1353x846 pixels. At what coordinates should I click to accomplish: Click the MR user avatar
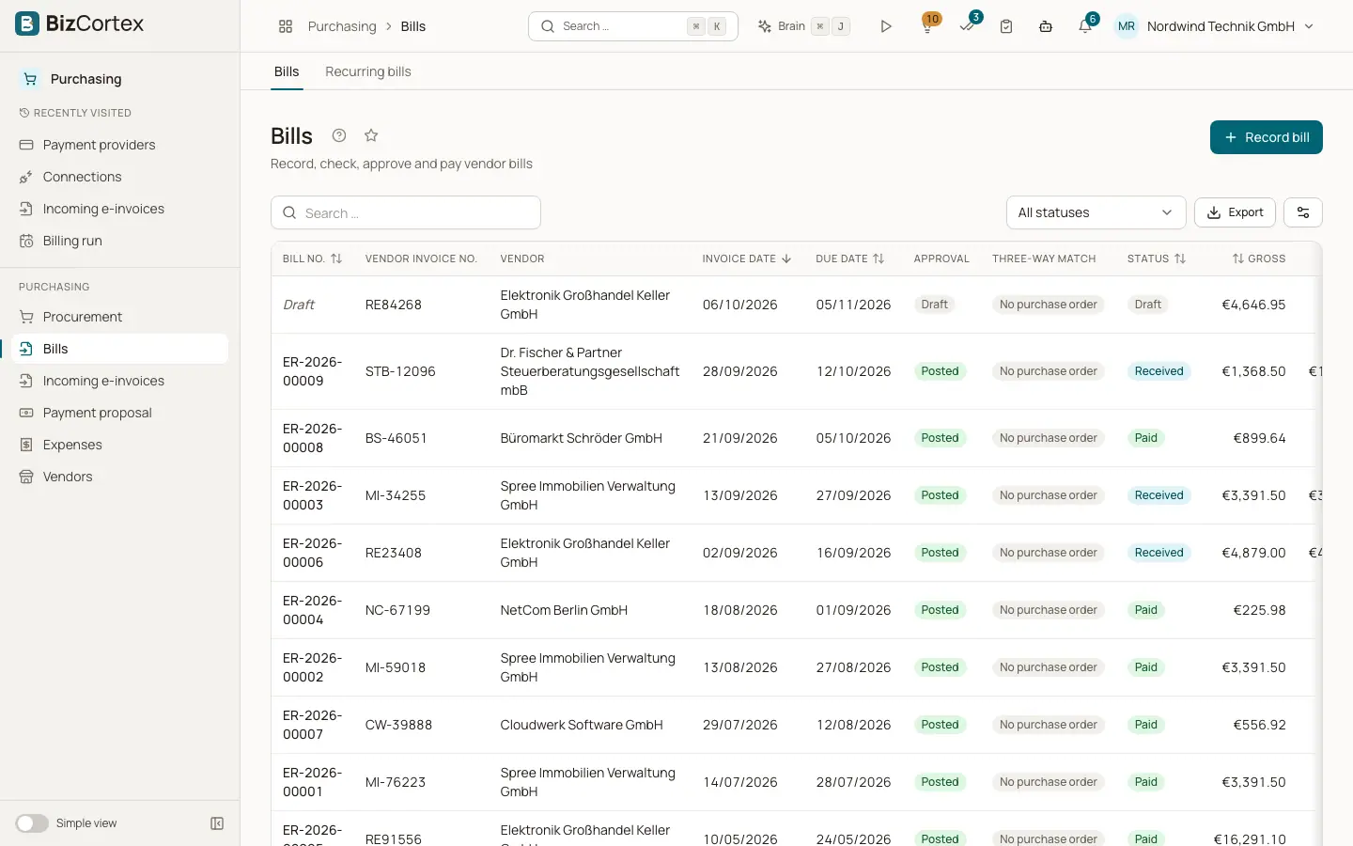tap(1127, 26)
